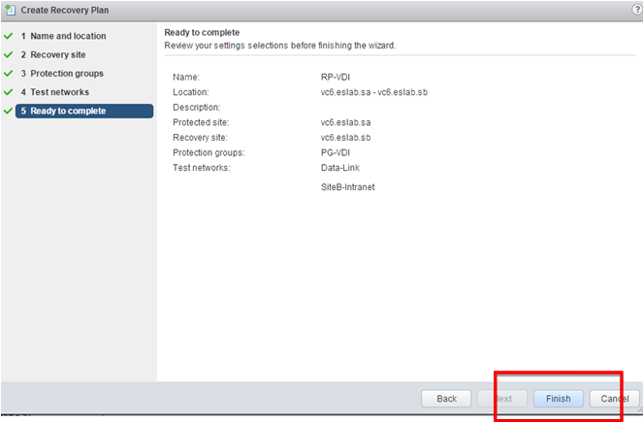Open step 3 Protection groups
The height and width of the screenshot is (422, 643).
66,74
